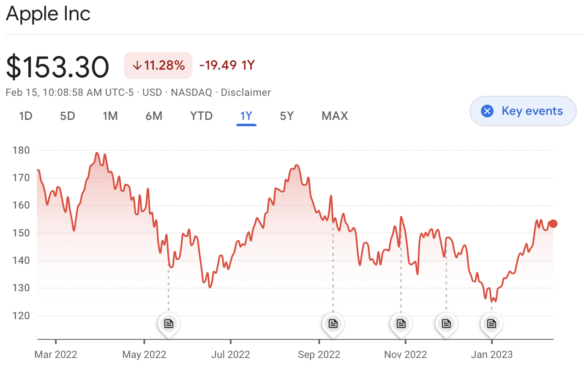Select the latest price dot on the chart

click(x=553, y=223)
